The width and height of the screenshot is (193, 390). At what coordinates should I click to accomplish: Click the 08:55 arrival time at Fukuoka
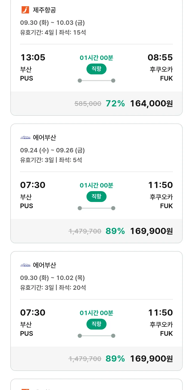coord(160,57)
